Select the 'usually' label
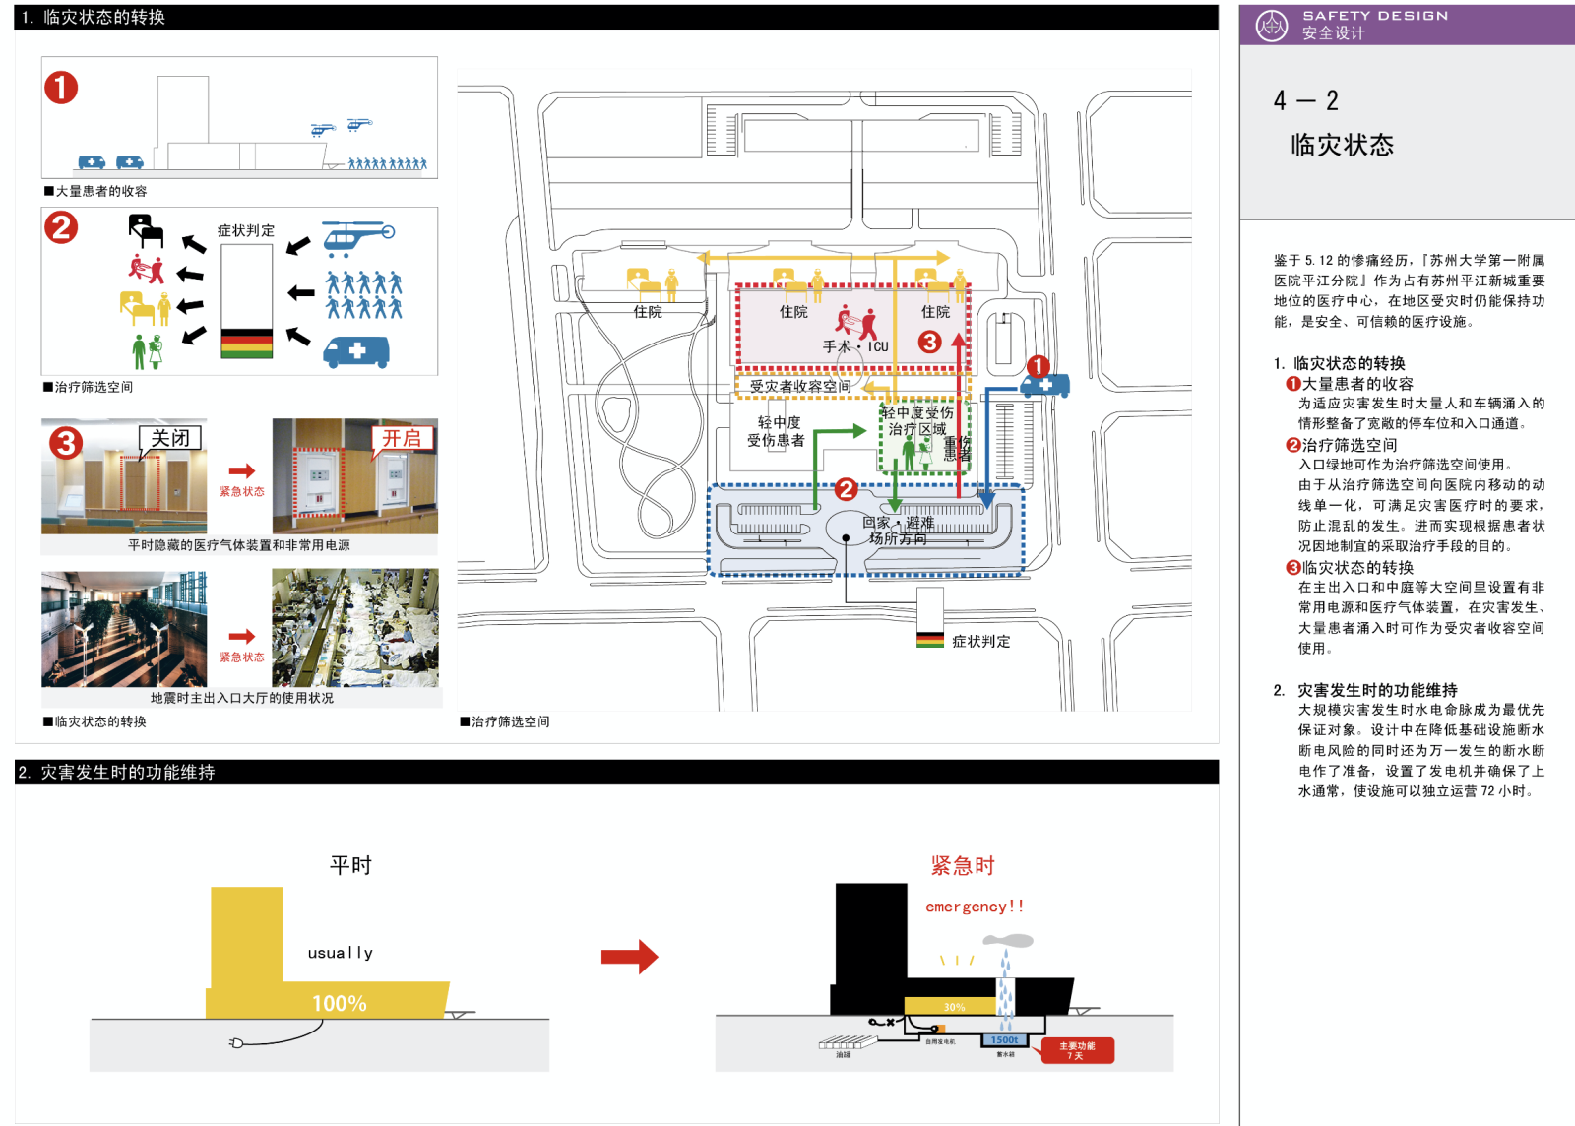Image resolution: width=1575 pixels, height=1126 pixels. point(341,953)
